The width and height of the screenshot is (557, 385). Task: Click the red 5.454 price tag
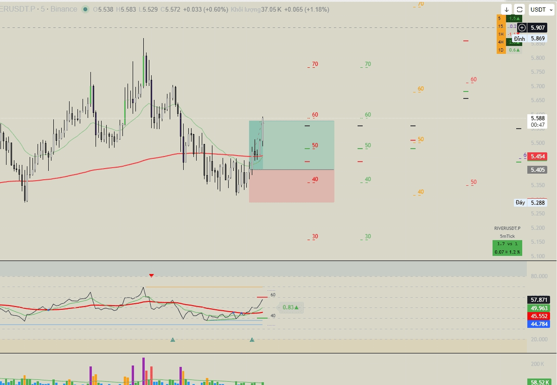538,157
